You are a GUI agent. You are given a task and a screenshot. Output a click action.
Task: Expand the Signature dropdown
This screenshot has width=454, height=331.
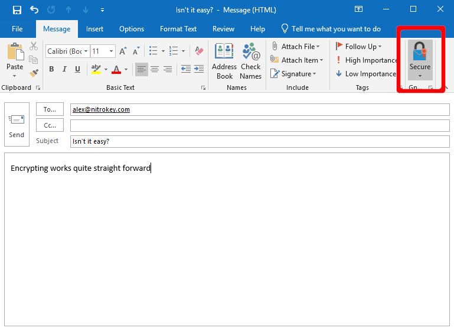pos(315,74)
